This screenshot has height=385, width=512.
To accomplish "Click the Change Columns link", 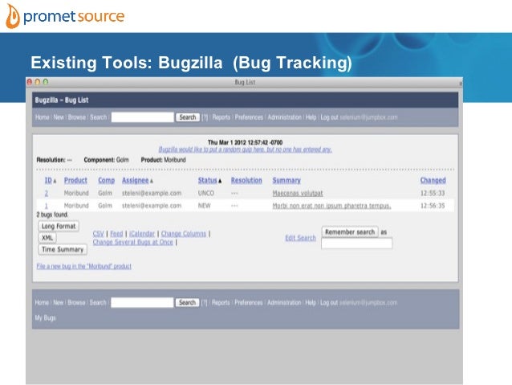I will tap(184, 234).
